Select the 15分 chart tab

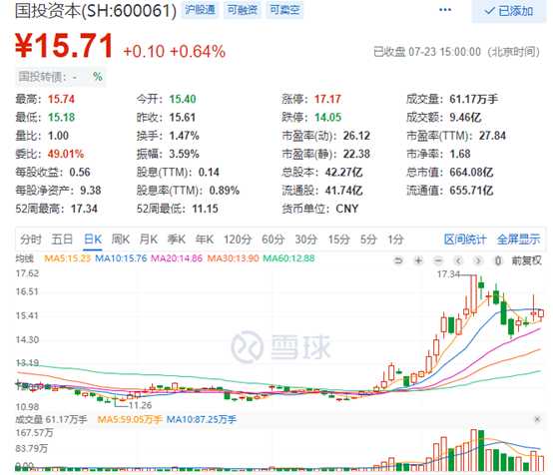pos(339,239)
